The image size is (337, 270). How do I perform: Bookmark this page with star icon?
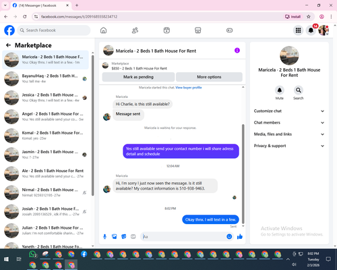coord(309,17)
